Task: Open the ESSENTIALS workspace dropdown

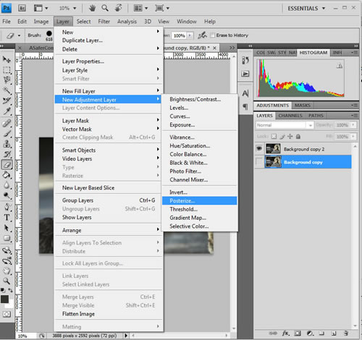Action: [306, 9]
